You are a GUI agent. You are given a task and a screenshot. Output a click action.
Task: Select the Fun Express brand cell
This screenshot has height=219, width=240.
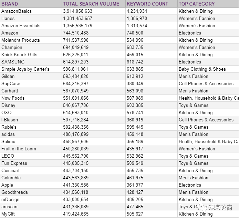[31, 163]
